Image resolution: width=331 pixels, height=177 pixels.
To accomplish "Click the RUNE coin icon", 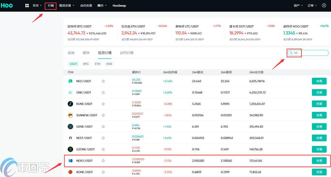I will tap(70, 104).
